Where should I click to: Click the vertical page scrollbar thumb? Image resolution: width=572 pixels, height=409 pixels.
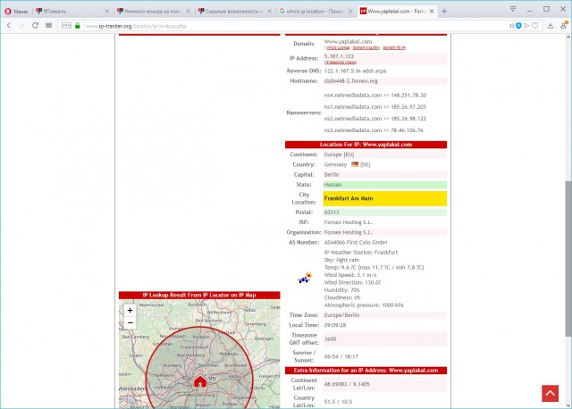(568, 259)
